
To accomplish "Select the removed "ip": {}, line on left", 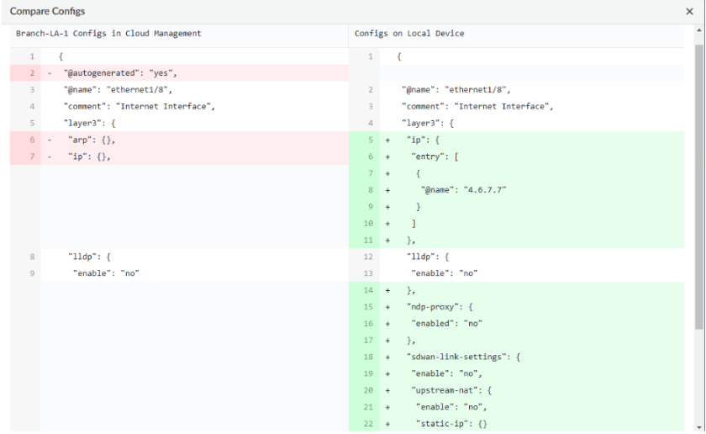I will point(89,156).
